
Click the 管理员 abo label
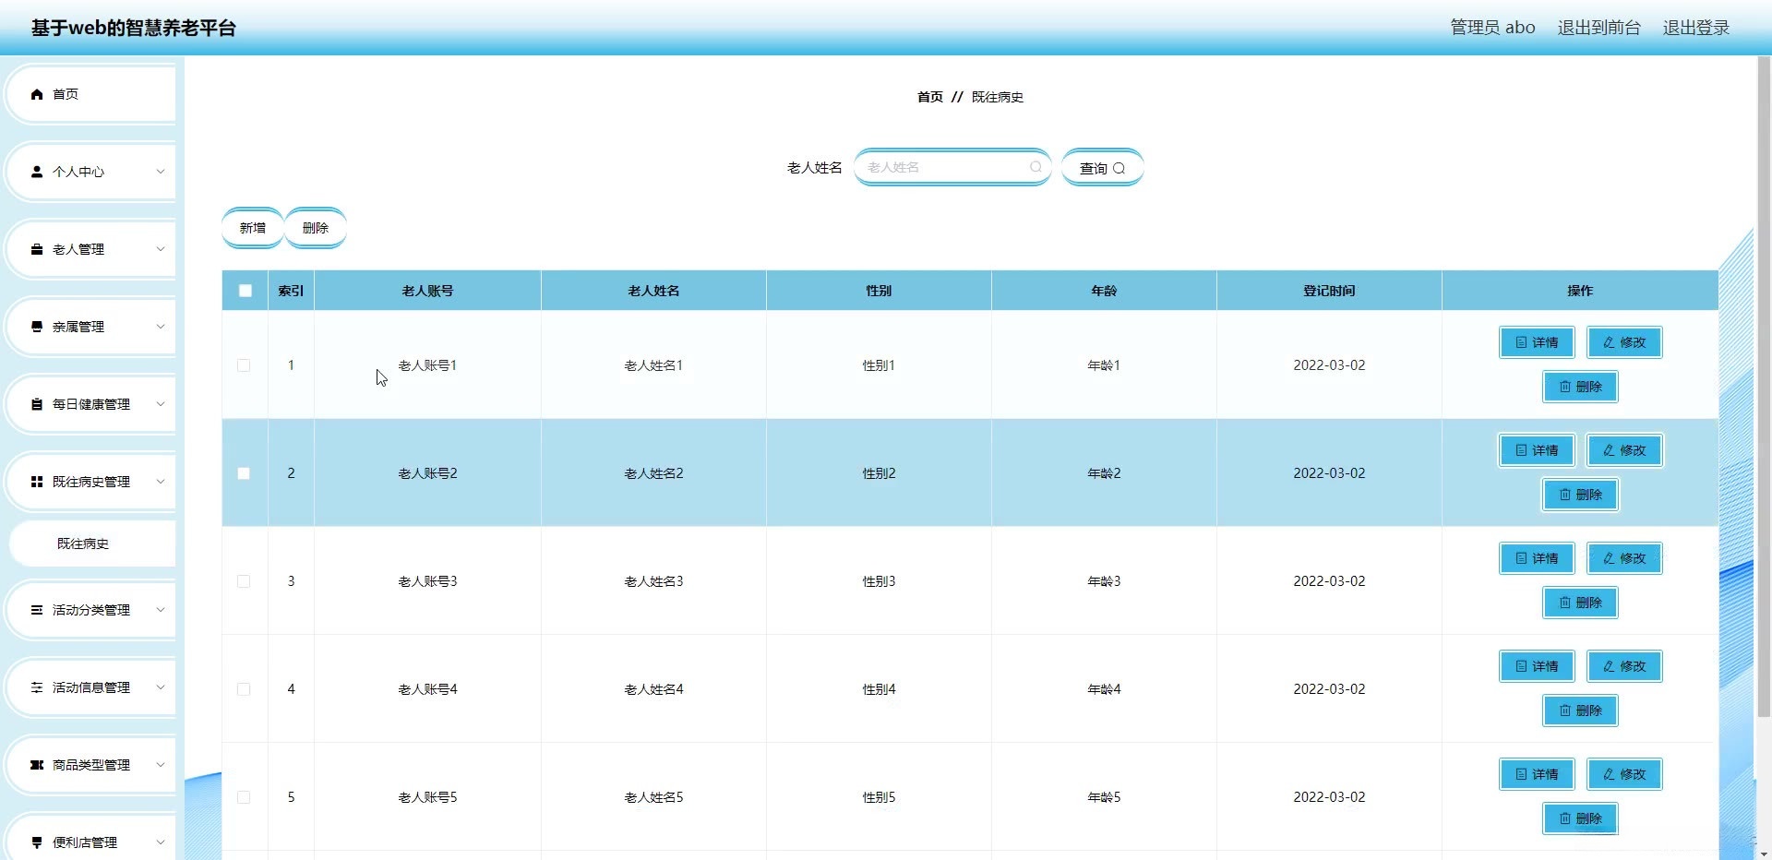coord(1492,28)
